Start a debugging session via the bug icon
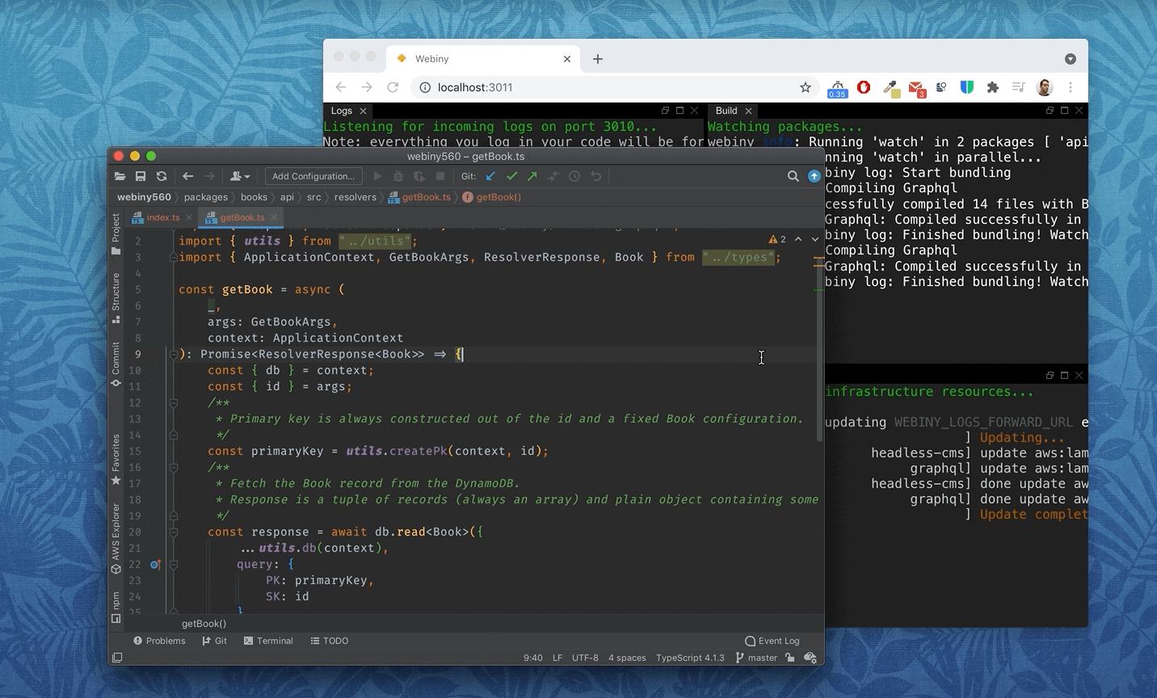This screenshot has height=698, width=1157. tap(398, 176)
